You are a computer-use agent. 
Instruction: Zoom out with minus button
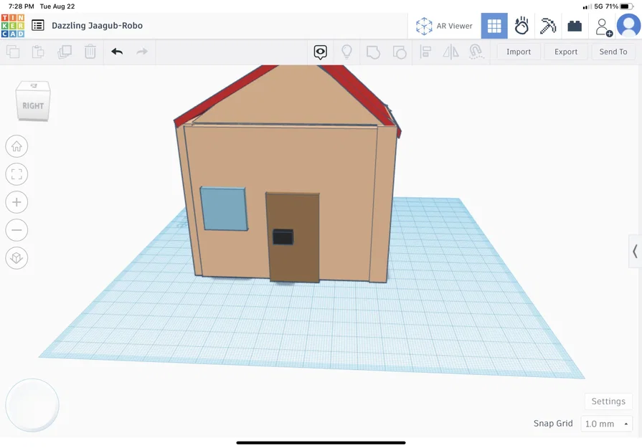[16, 230]
